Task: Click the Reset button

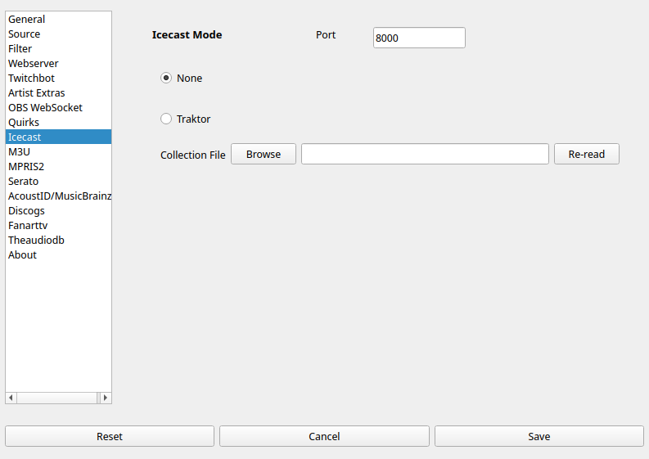Action: point(110,436)
